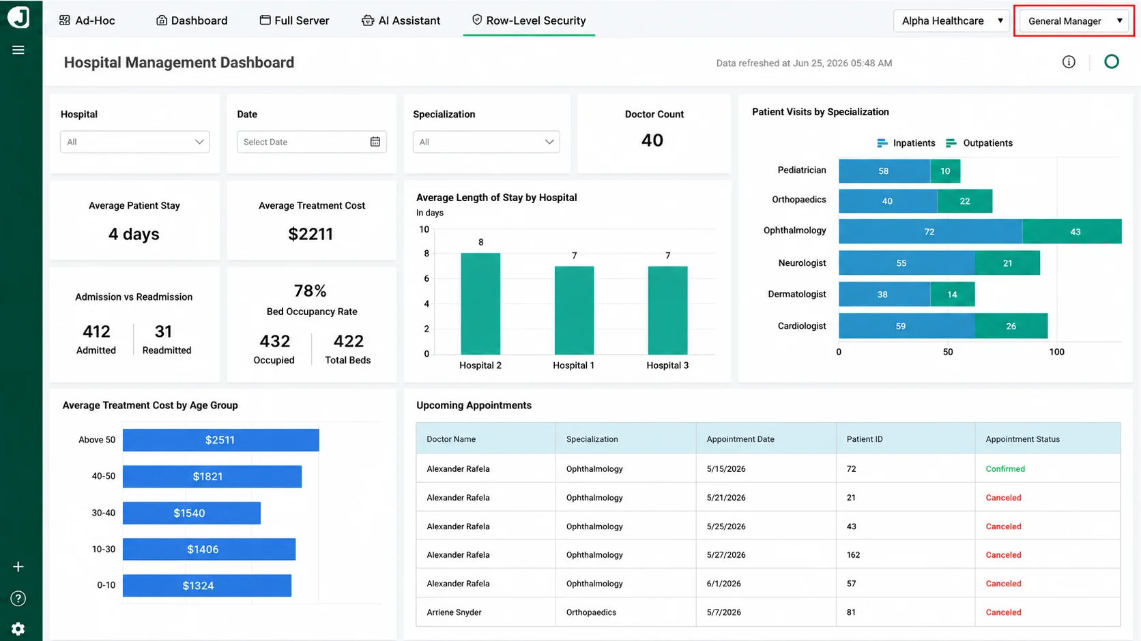Expand the Hospital filter dropdown
Screen dimensions: 1141x641
135,142
